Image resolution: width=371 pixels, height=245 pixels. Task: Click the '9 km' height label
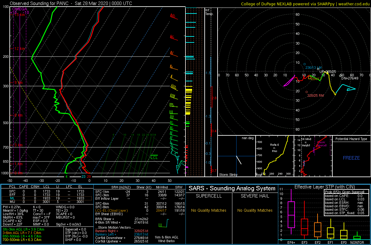tap(18, 83)
